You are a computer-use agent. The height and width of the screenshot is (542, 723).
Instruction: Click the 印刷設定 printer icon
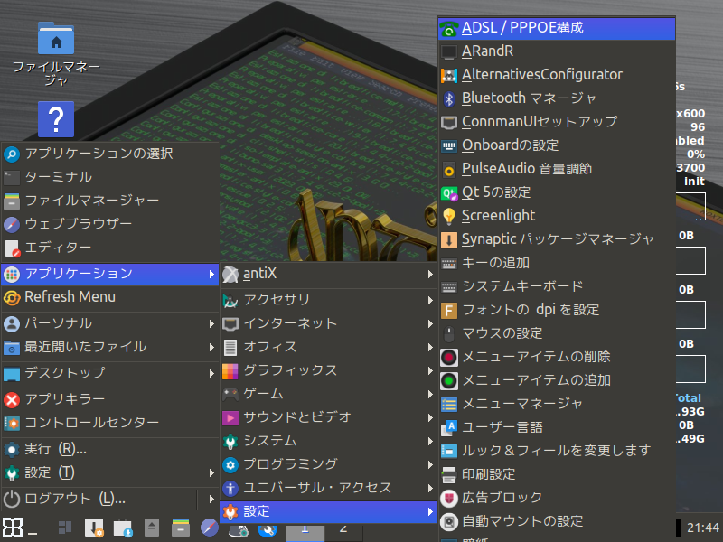click(448, 475)
